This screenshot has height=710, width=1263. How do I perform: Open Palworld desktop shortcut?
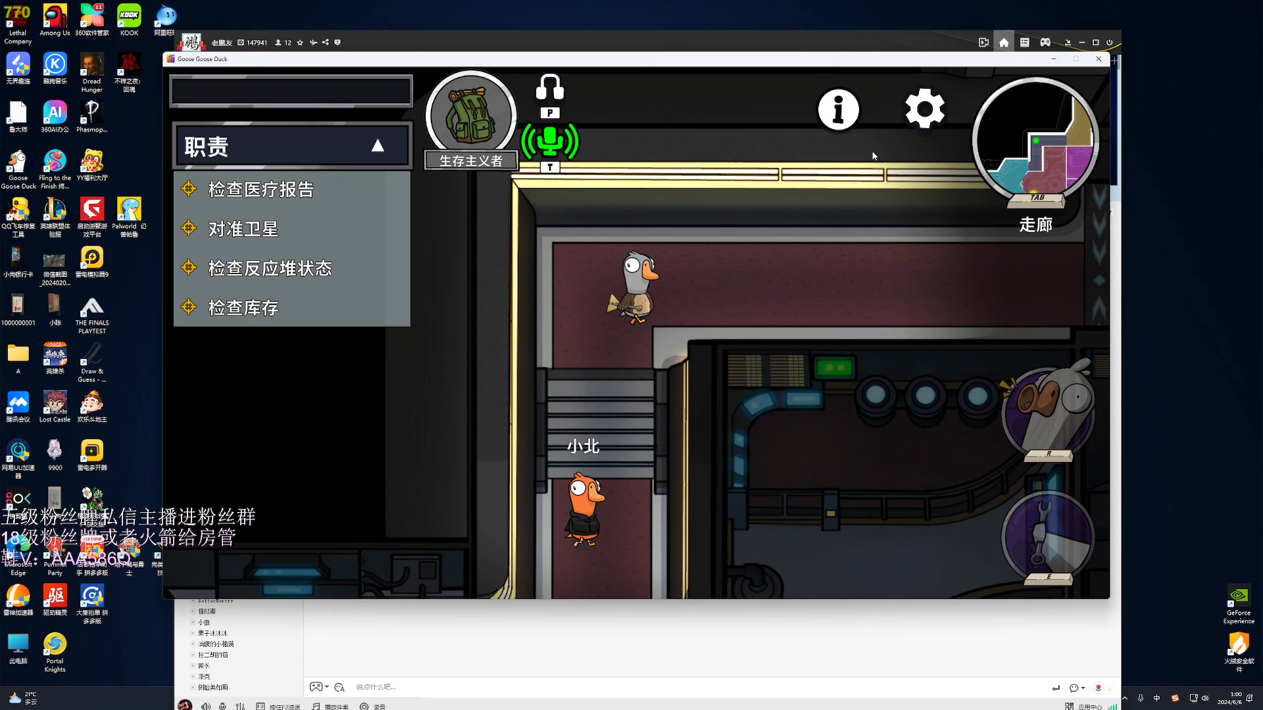(129, 217)
